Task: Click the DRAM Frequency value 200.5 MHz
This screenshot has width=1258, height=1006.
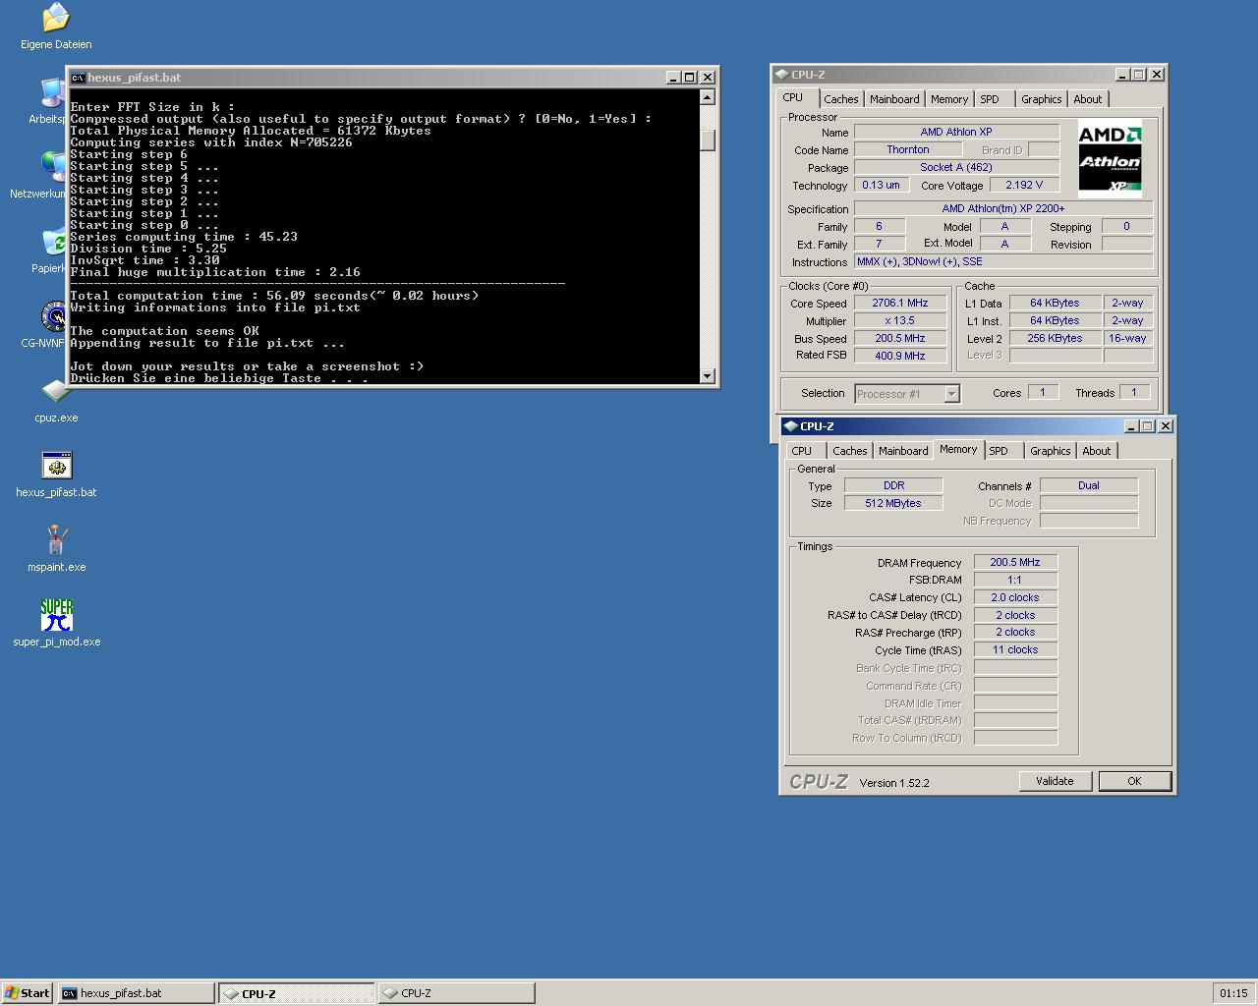Action: [x=1015, y=563]
